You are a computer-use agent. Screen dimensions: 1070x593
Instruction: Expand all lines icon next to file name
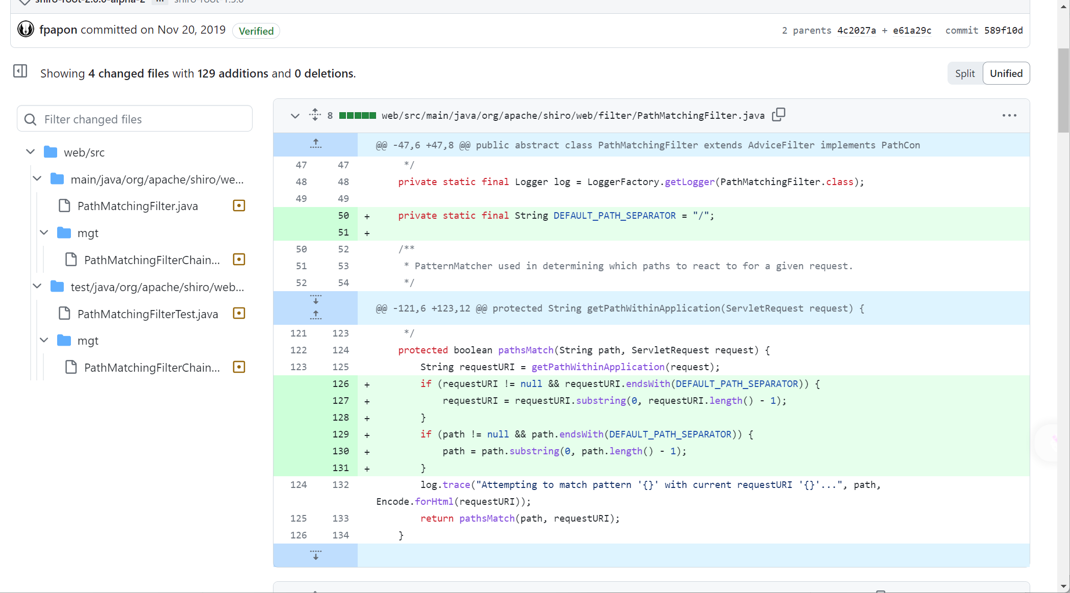[x=315, y=115]
